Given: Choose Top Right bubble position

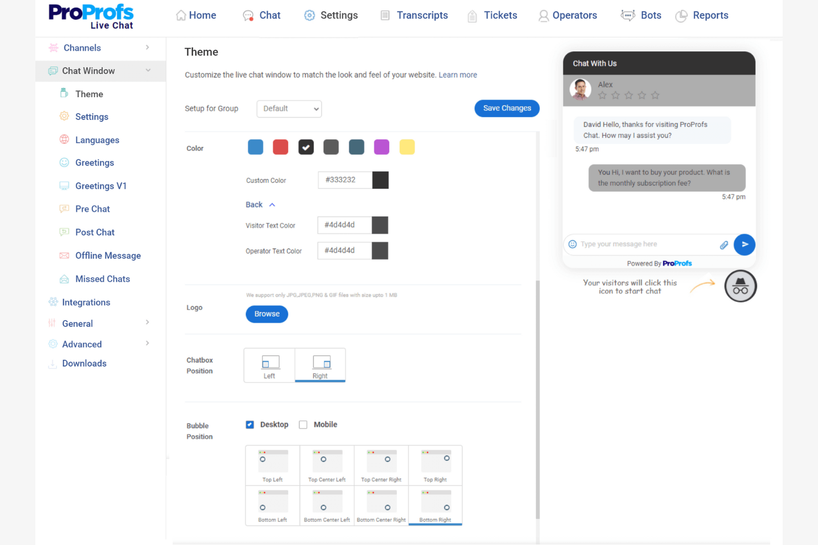Looking at the screenshot, I should click(x=436, y=465).
